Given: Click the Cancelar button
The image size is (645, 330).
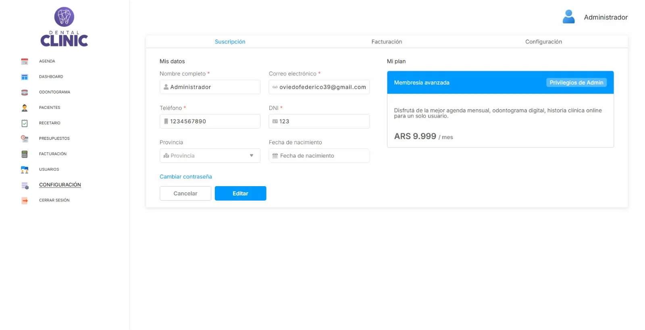Looking at the screenshot, I should 185,193.
